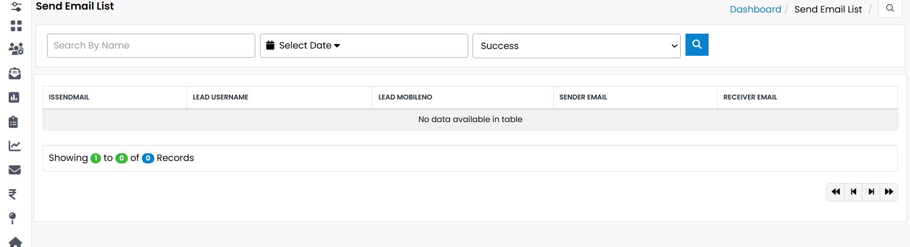Follow the Dashboard breadcrumb link
This screenshot has width=910, height=247.
click(755, 9)
